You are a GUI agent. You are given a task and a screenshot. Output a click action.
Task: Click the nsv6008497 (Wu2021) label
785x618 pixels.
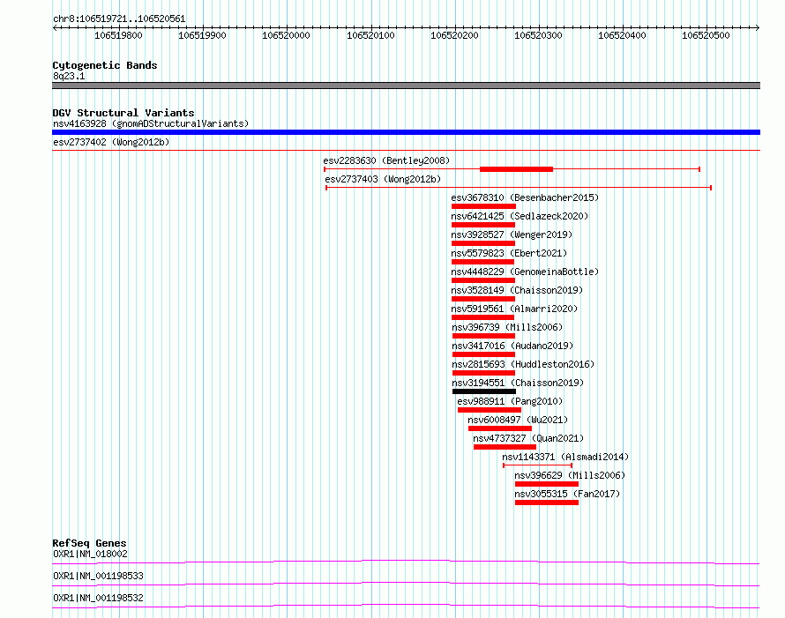tap(518, 420)
